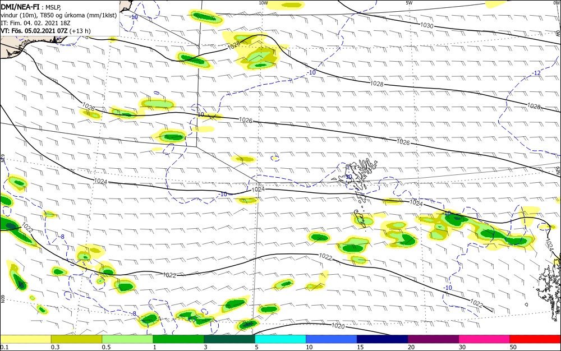Click the 5W longitude label

click(x=409, y=3)
